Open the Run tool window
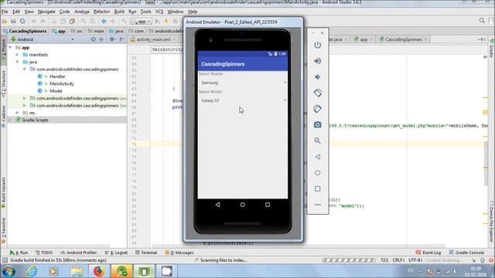 tap(19, 253)
